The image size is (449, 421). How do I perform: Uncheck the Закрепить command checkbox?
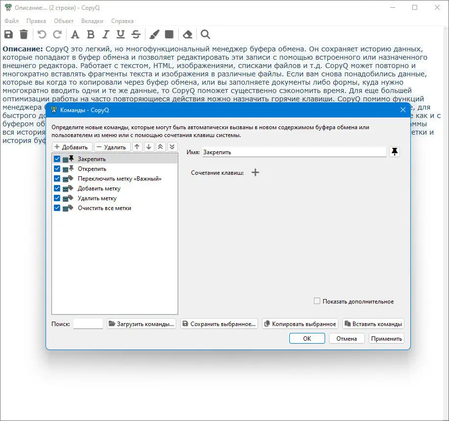pos(57,159)
